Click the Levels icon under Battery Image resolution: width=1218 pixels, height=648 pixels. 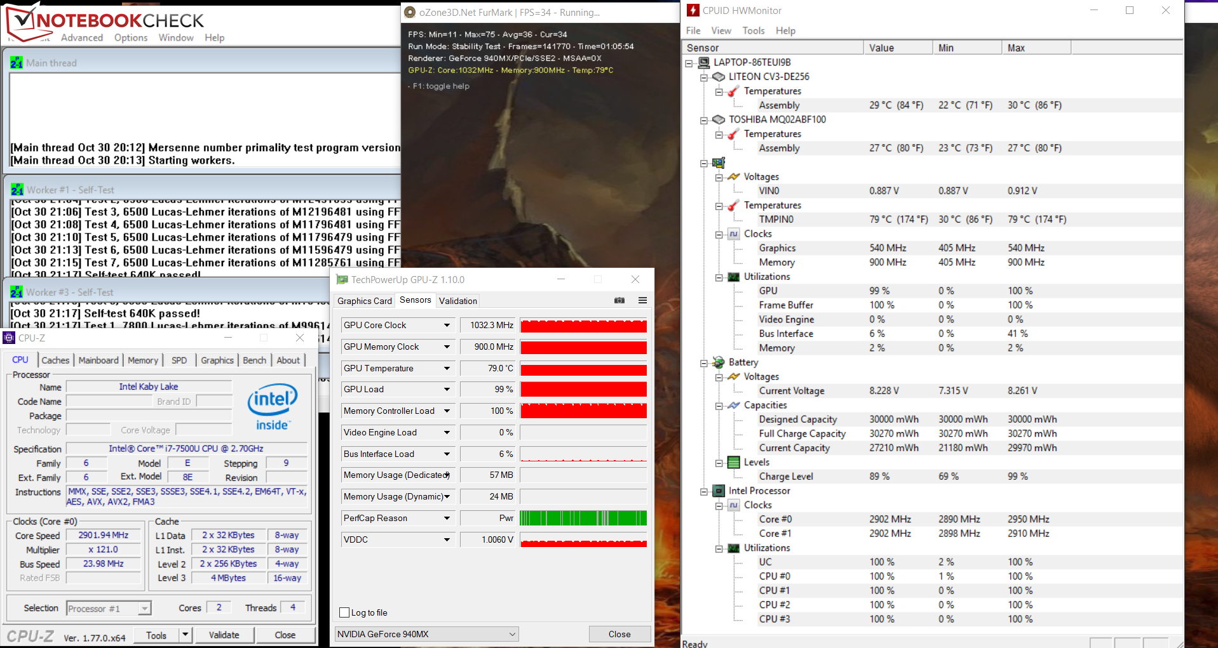733,462
